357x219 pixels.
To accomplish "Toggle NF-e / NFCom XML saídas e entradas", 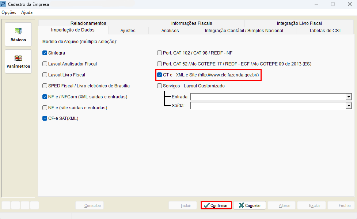I will tap(45, 97).
